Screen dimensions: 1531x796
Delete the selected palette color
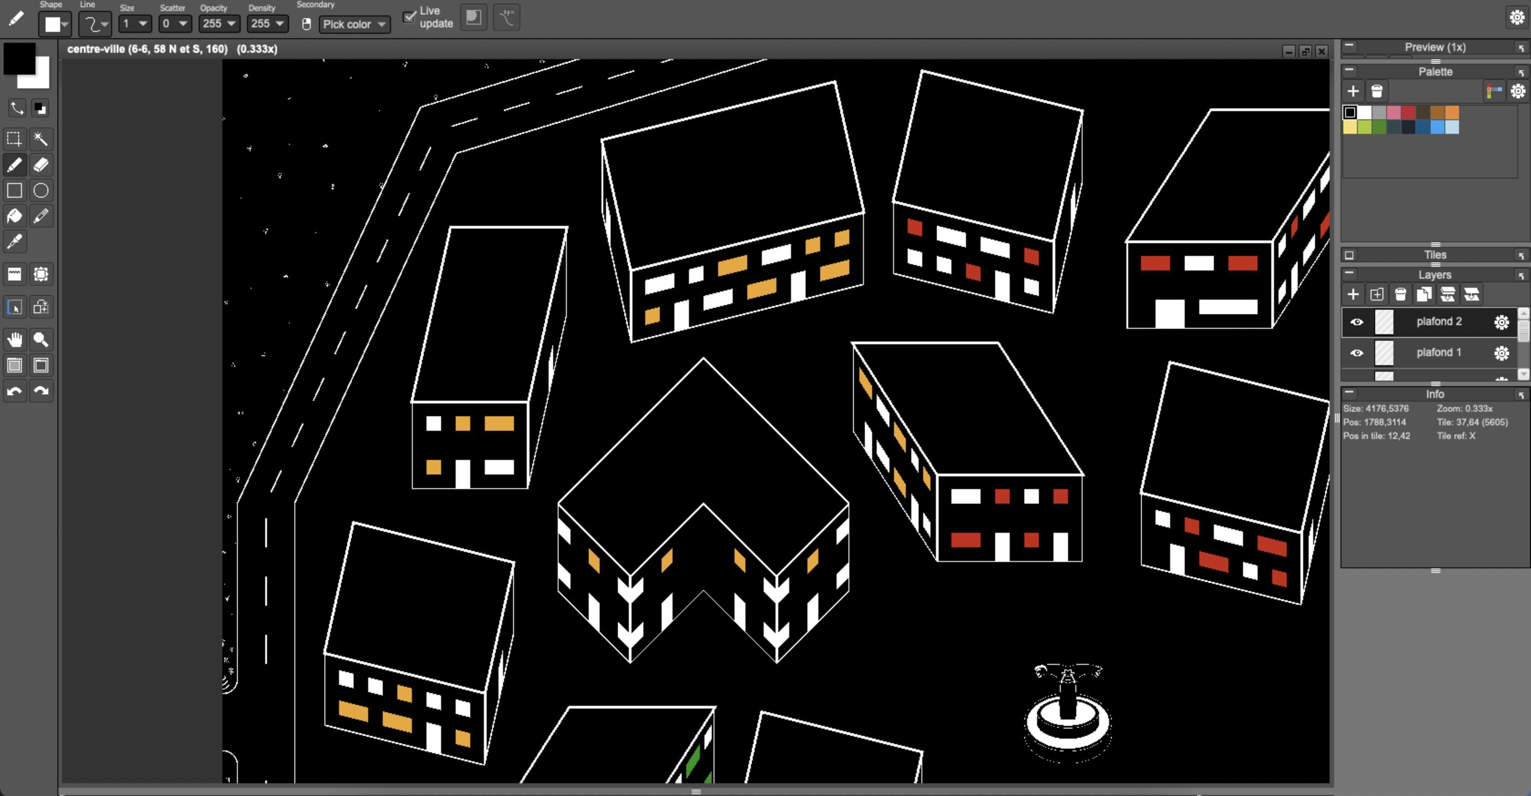pos(1377,92)
